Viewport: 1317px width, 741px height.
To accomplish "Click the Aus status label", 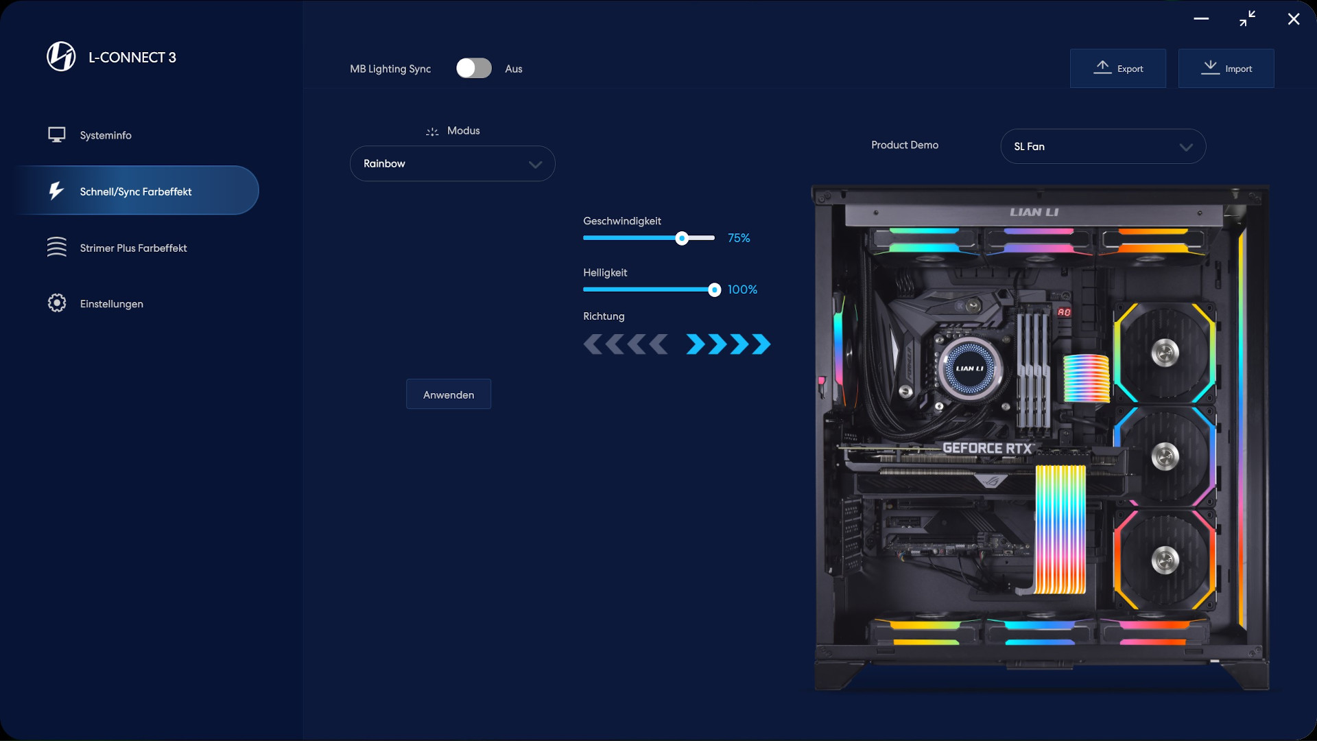I will click(514, 69).
